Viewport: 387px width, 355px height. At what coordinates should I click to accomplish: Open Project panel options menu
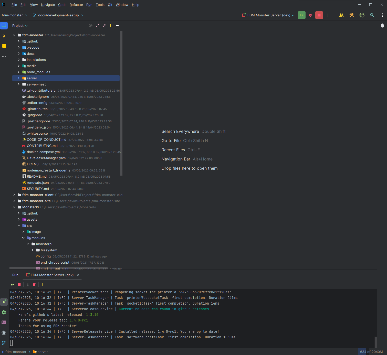click(x=111, y=26)
